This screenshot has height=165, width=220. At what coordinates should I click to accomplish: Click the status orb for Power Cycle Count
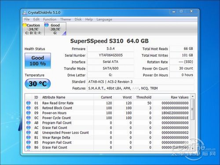click(29, 118)
